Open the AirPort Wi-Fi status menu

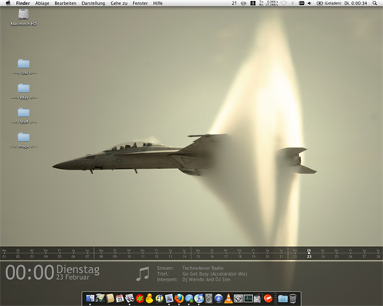pos(283,3)
